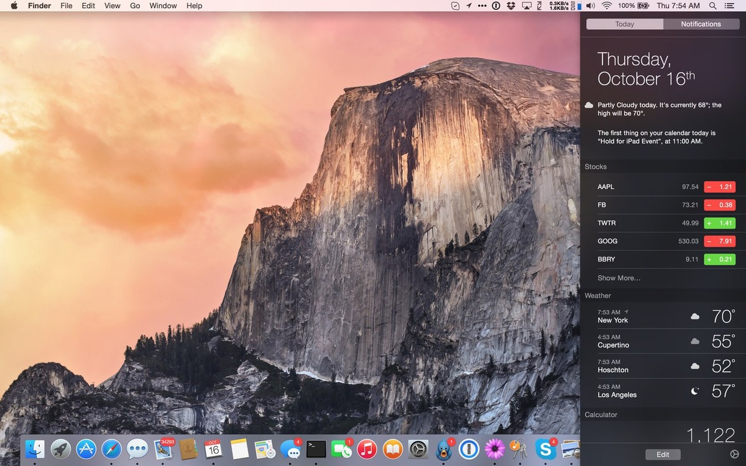The image size is (746, 466).
Task: Click the Stocks widget header
Action: click(596, 167)
